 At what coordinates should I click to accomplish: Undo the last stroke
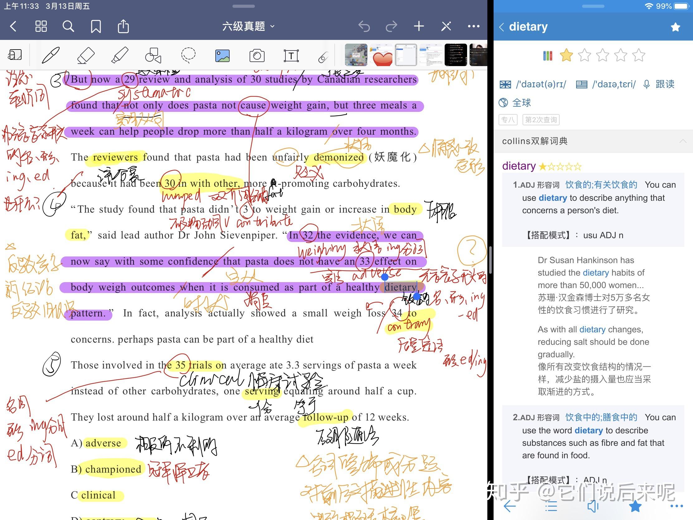pos(364,26)
